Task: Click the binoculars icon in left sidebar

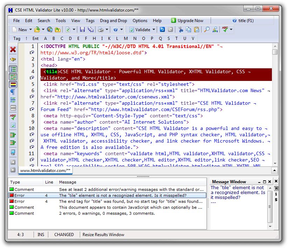Action: click(13, 59)
